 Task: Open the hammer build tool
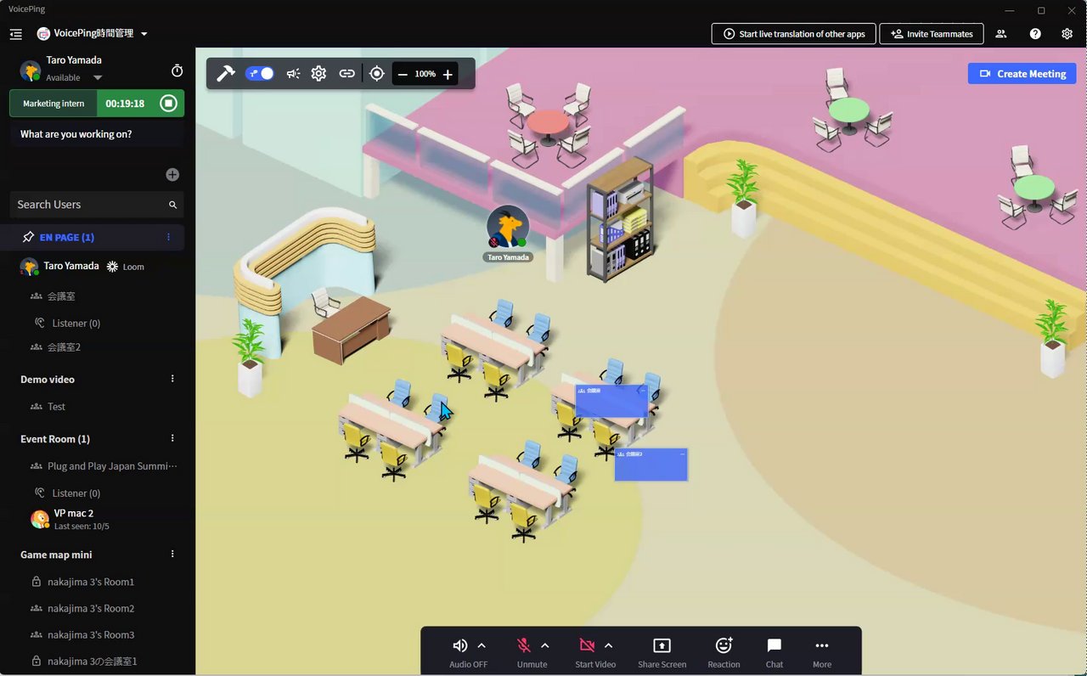point(226,74)
